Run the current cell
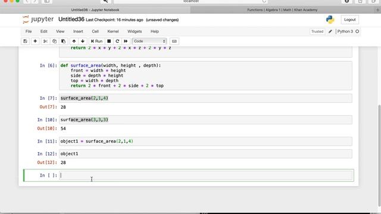The width and height of the screenshot is (381, 214). tap(96, 41)
